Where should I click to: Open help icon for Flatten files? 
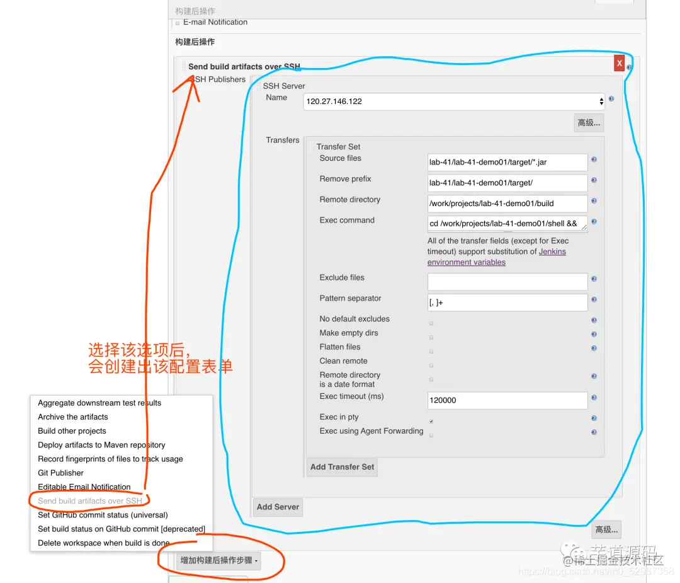(594, 348)
